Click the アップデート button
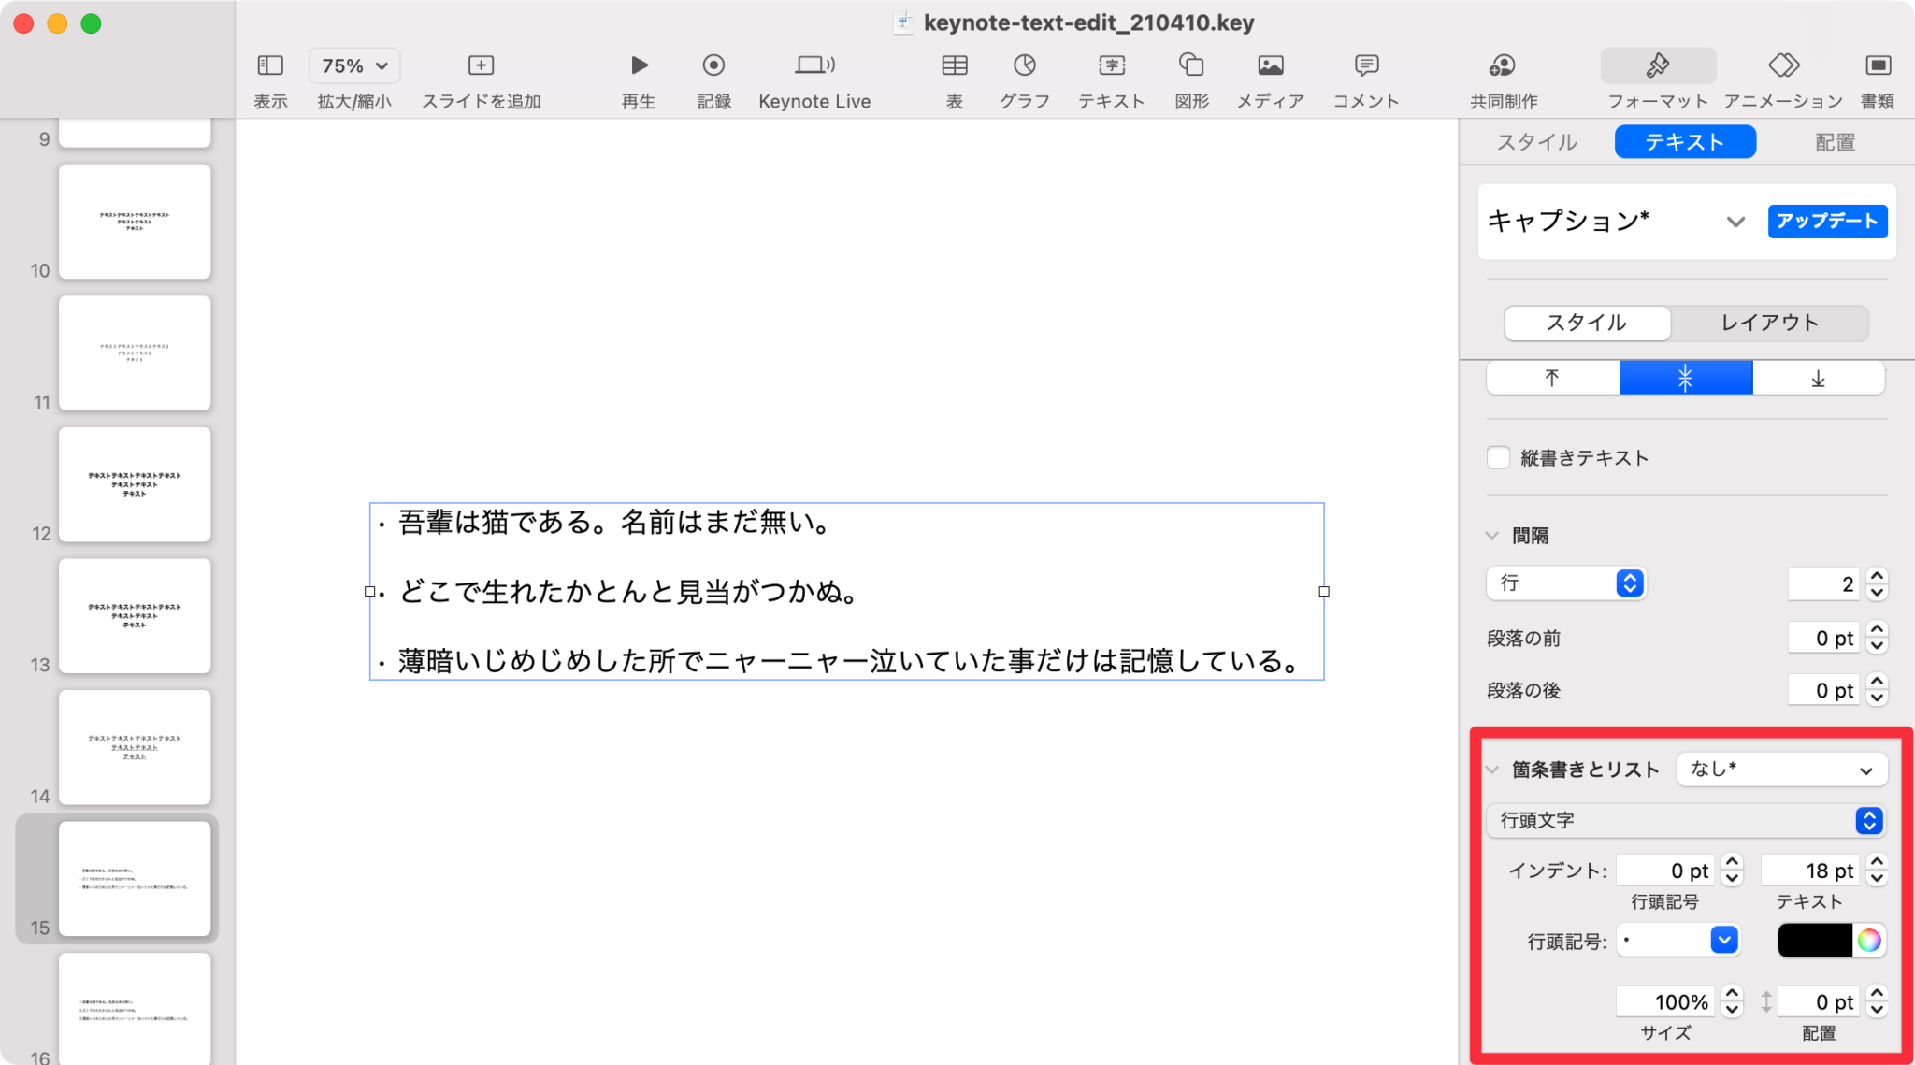Viewport: 1915px width, 1065px height. click(1826, 222)
